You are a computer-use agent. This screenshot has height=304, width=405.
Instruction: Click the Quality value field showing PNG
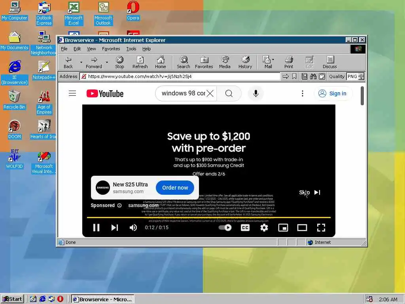point(352,76)
